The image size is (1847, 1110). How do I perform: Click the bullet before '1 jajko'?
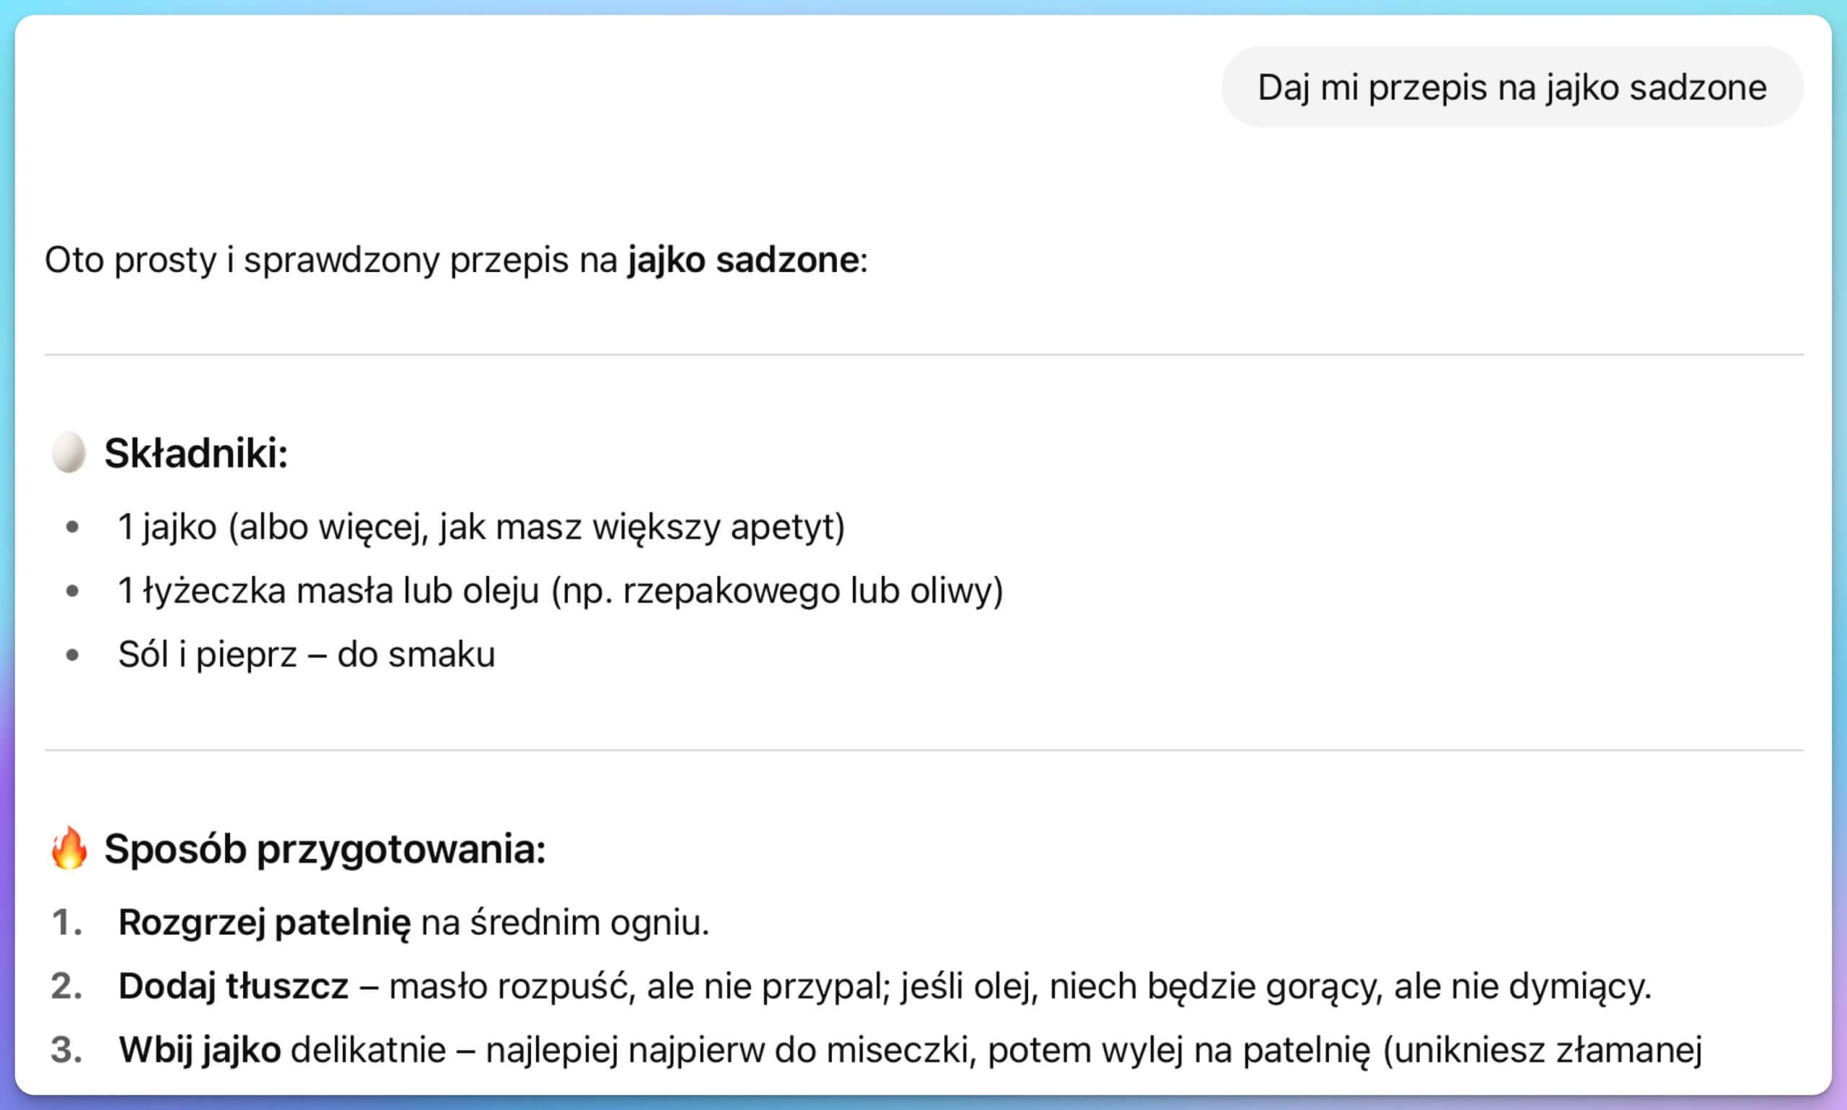click(73, 528)
